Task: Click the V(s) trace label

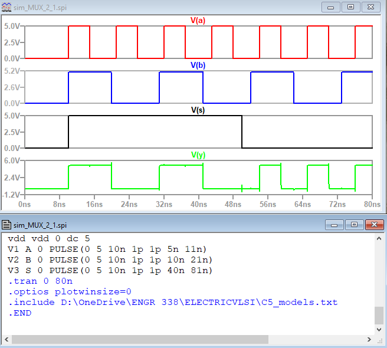Action: click(x=198, y=110)
